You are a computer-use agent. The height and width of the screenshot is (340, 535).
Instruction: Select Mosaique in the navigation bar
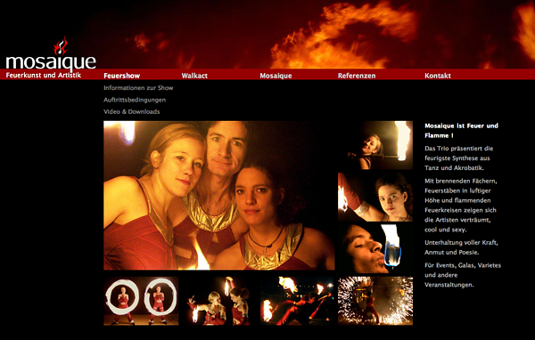point(276,76)
